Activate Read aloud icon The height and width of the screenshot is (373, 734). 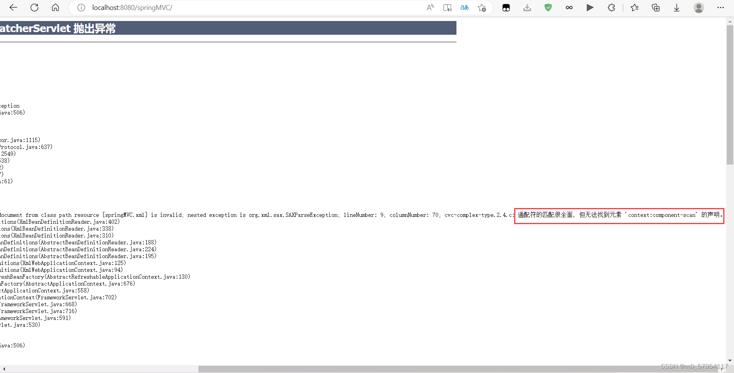pyautogui.click(x=430, y=8)
